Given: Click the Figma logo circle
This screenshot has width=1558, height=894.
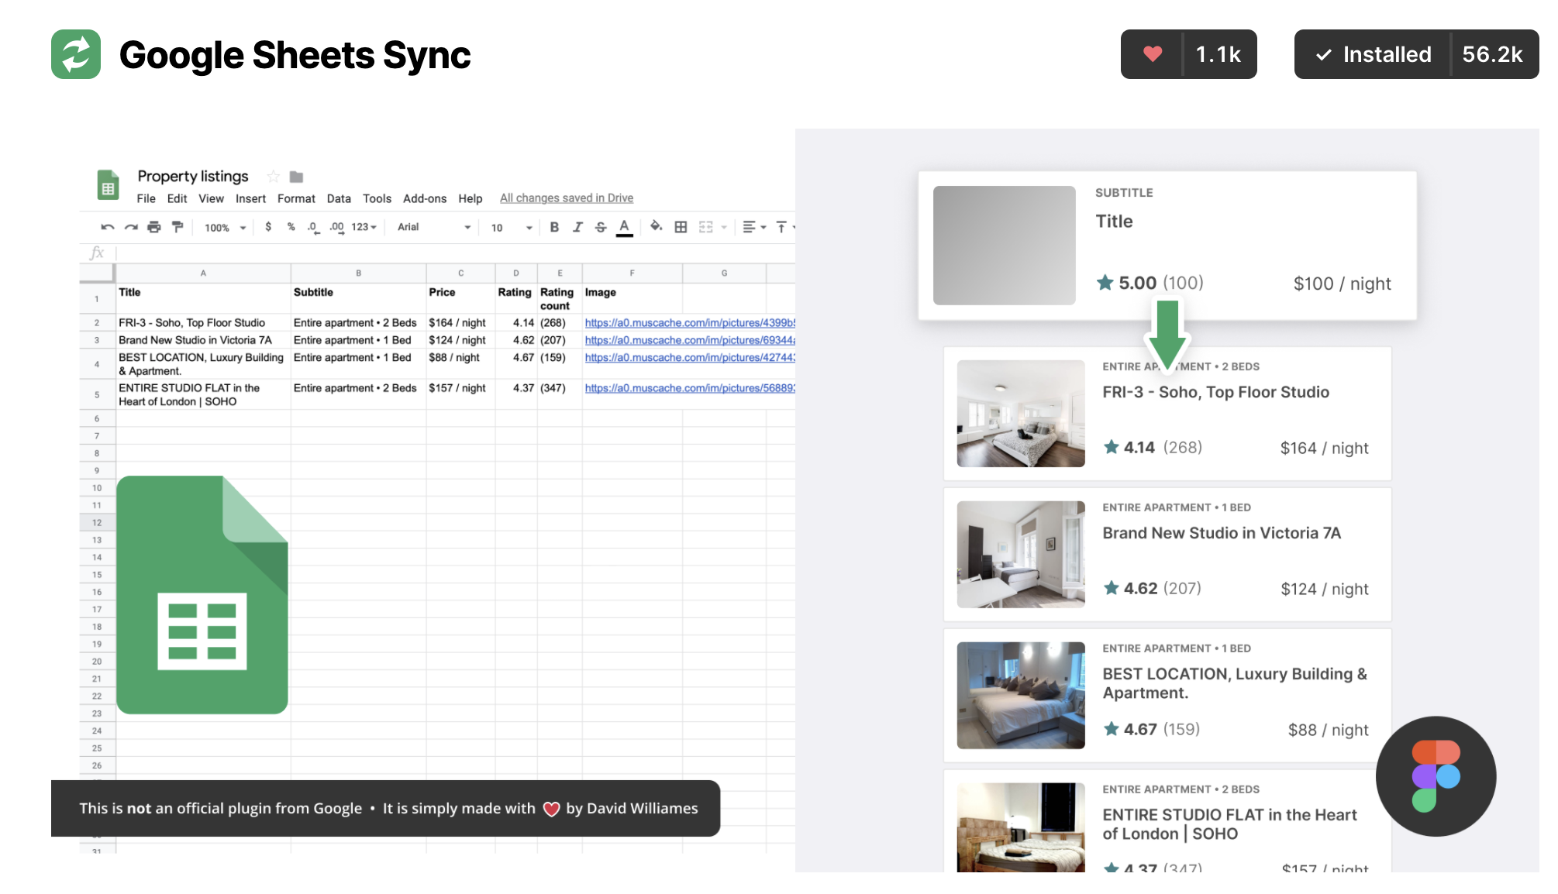Looking at the screenshot, I should 1436,776.
